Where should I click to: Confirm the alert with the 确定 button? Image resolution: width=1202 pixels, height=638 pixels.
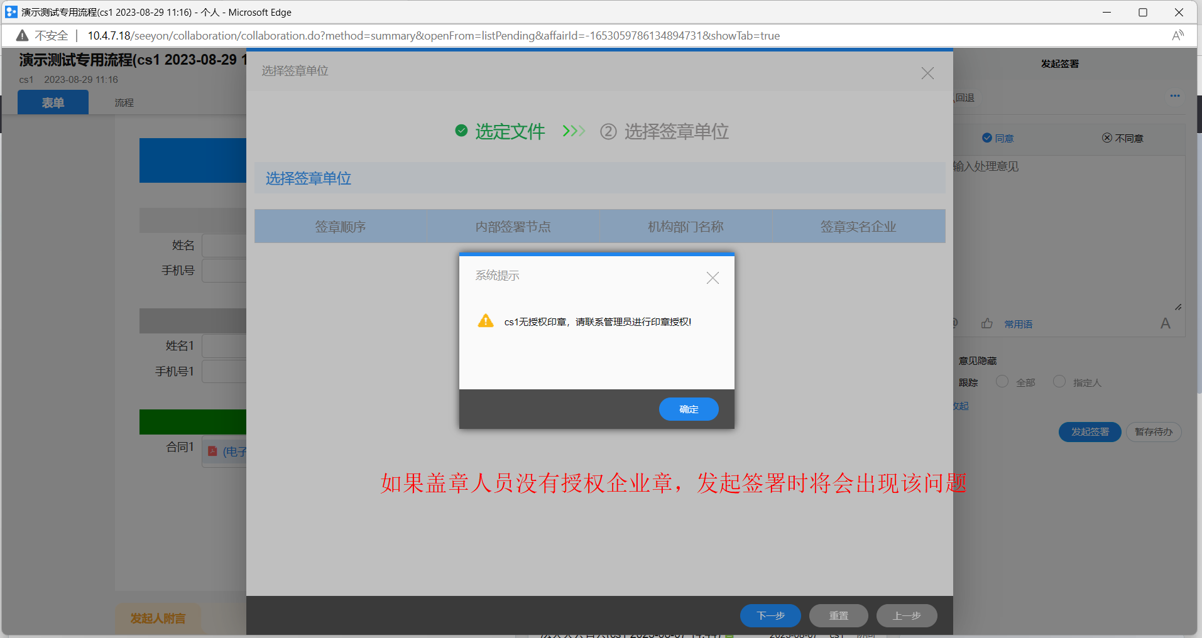[689, 409]
